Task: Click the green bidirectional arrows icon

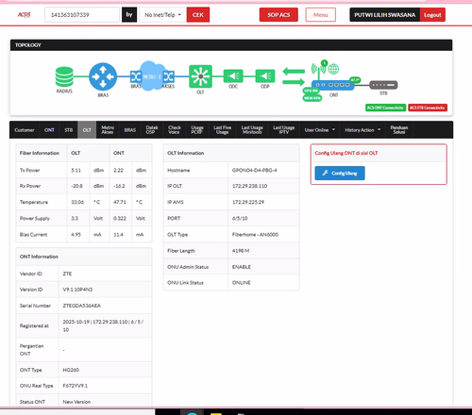Action: pyautogui.click(x=294, y=76)
